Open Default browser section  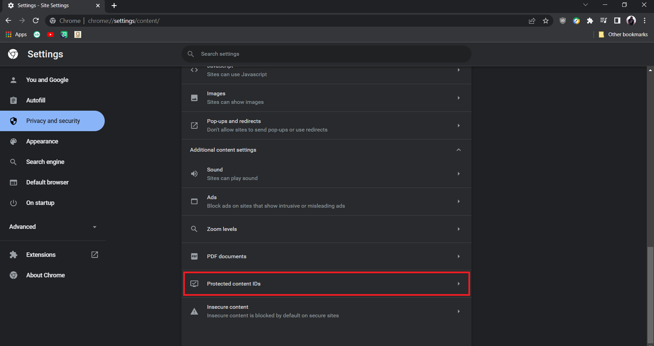[53, 182]
